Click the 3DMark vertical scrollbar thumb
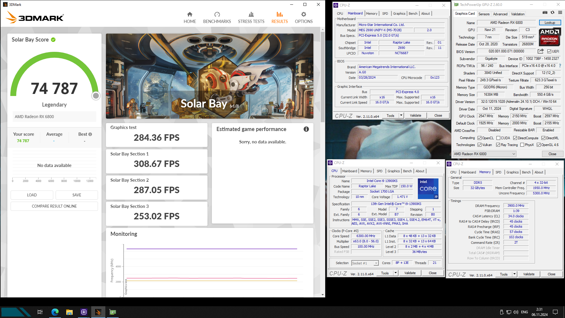Screen dimensions: 565x318 point(323,77)
